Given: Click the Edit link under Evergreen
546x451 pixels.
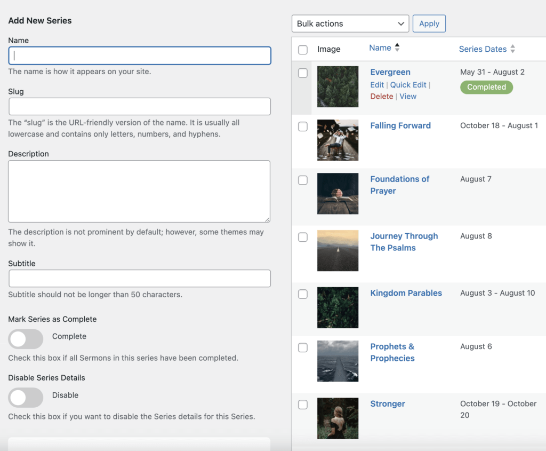Looking at the screenshot, I should [x=377, y=85].
